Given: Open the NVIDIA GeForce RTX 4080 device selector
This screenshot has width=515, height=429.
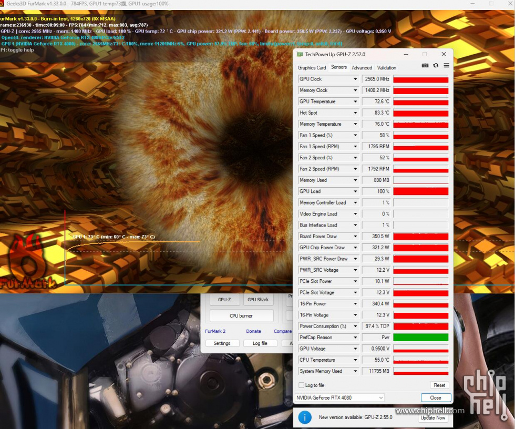Looking at the screenshot, I should (339, 398).
